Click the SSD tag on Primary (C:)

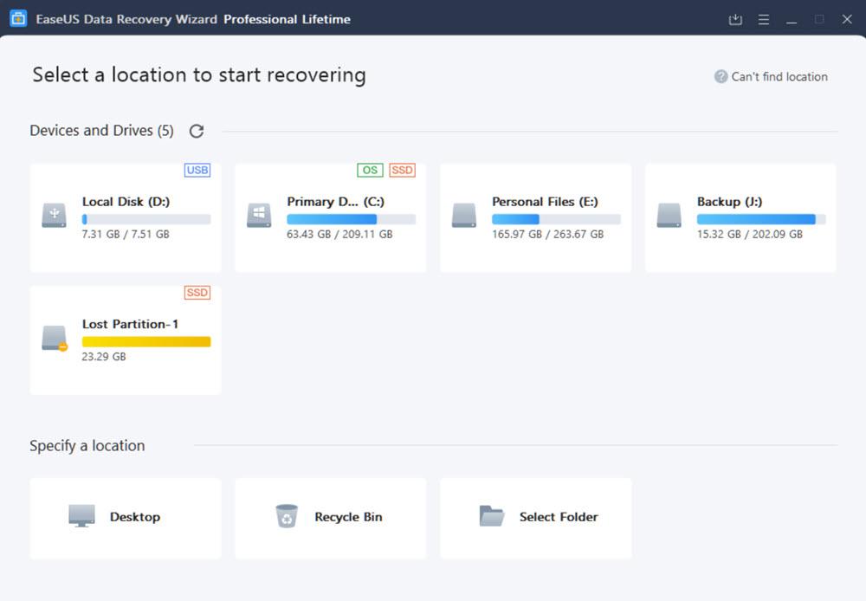coord(402,170)
